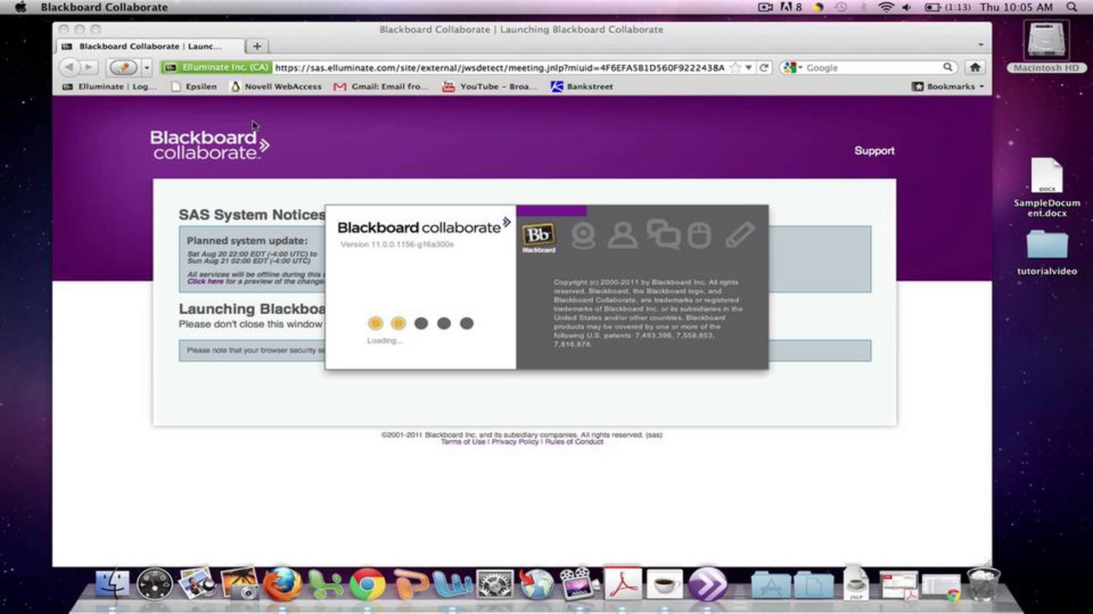Open the Gmail: Email fro... bookmark
The image size is (1093, 614).
(x=381, y=86)
